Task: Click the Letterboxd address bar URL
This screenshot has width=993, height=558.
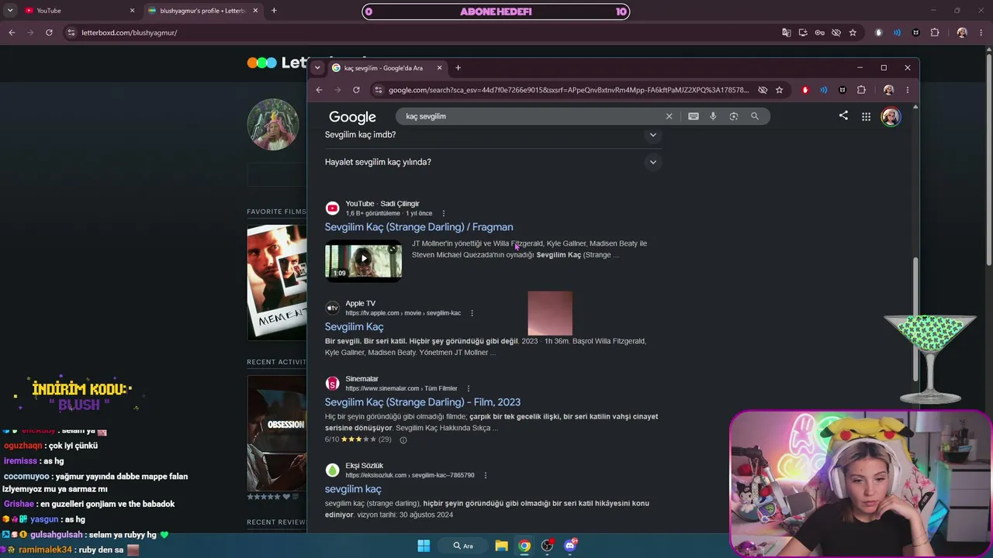Action: point(130,33)
